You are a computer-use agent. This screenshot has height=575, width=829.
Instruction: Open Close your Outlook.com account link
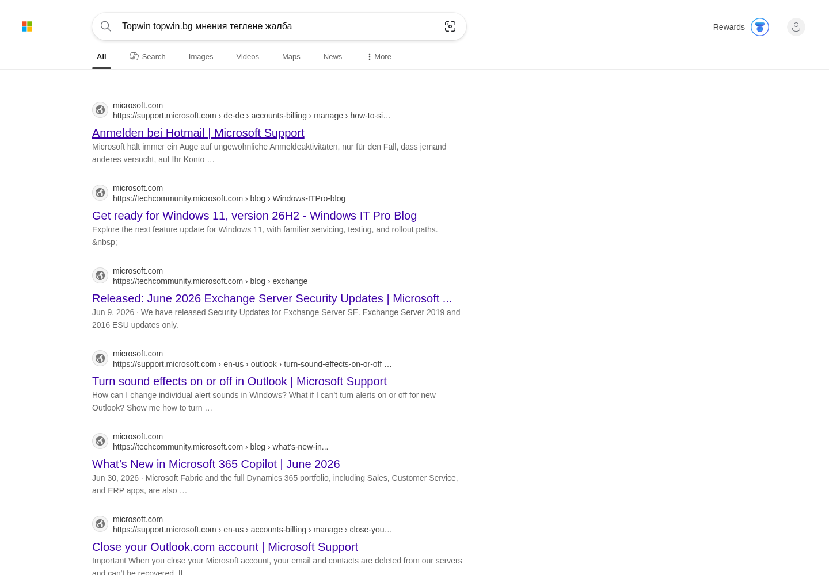click(225, 547)
